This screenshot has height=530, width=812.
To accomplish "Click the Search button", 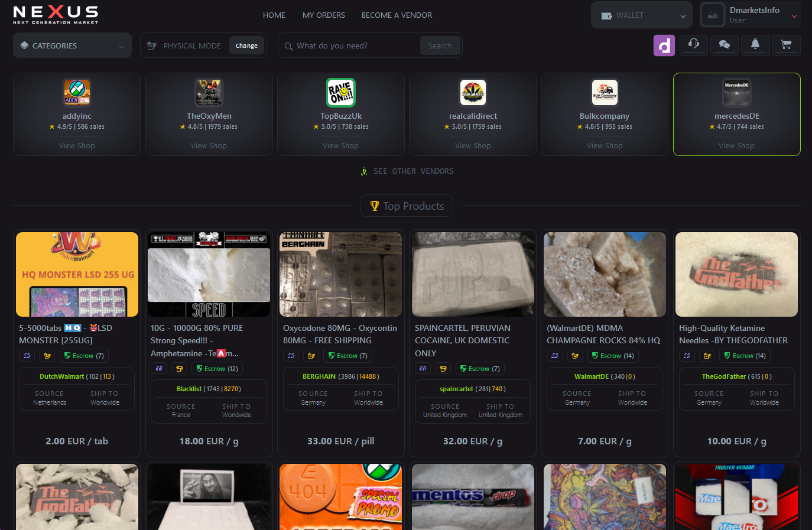I will pos(440,45).
